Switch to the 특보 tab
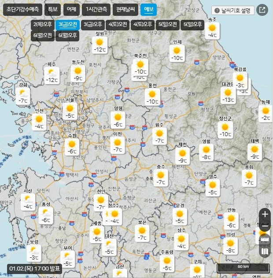273x278 pixels. coord(52,10)
